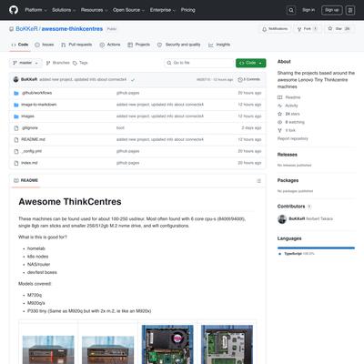
Task: Select the README tab header
Action: pyautogui.click(x=26, y=180)
